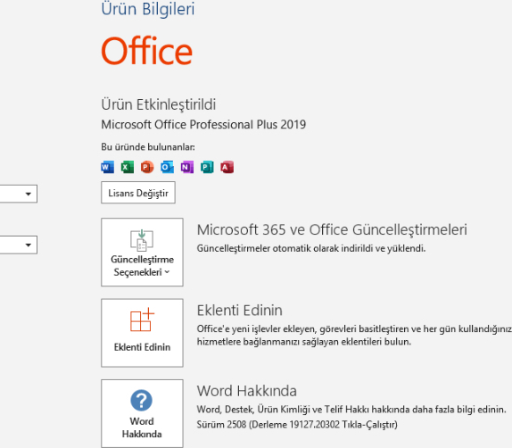Click Güncelleştirmeler otomatik olarak indirildi text
This screenshot has width=512, height=448.
point(311,249)
